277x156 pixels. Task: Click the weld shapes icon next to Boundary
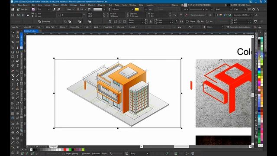pyautogui.click(x=65, y=21)
